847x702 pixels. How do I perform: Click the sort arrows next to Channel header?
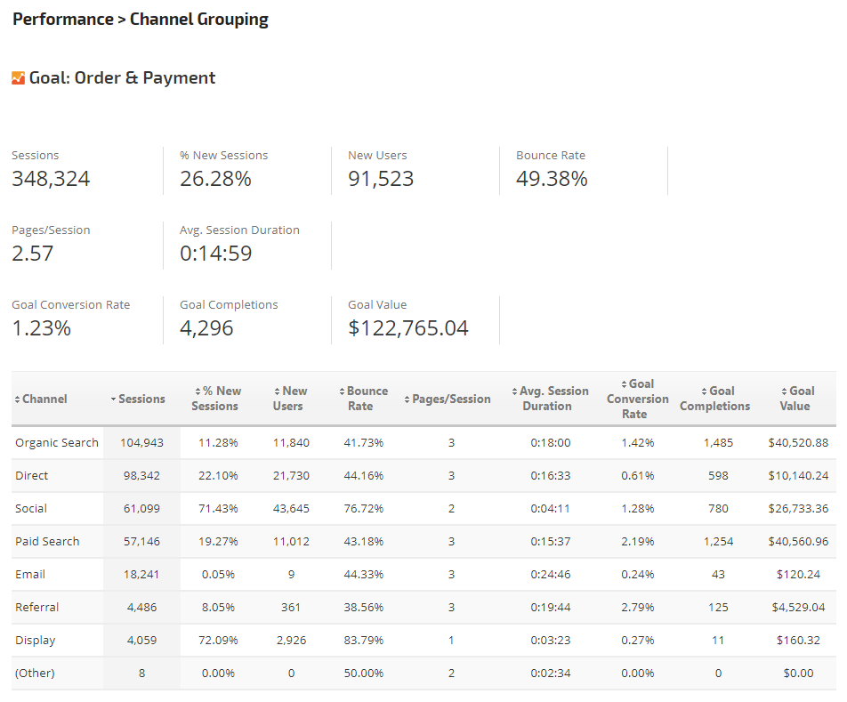(17, 399)
